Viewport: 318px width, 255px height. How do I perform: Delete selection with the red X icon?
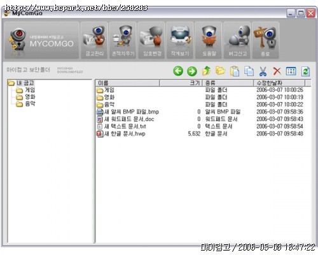pos(277,71)
